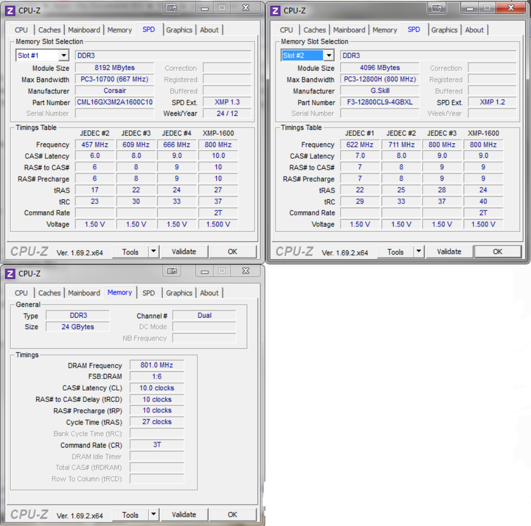Expand Tools arrow in Slot #2 window
This screenshot has width=531, height=526.
pos(418,251)
